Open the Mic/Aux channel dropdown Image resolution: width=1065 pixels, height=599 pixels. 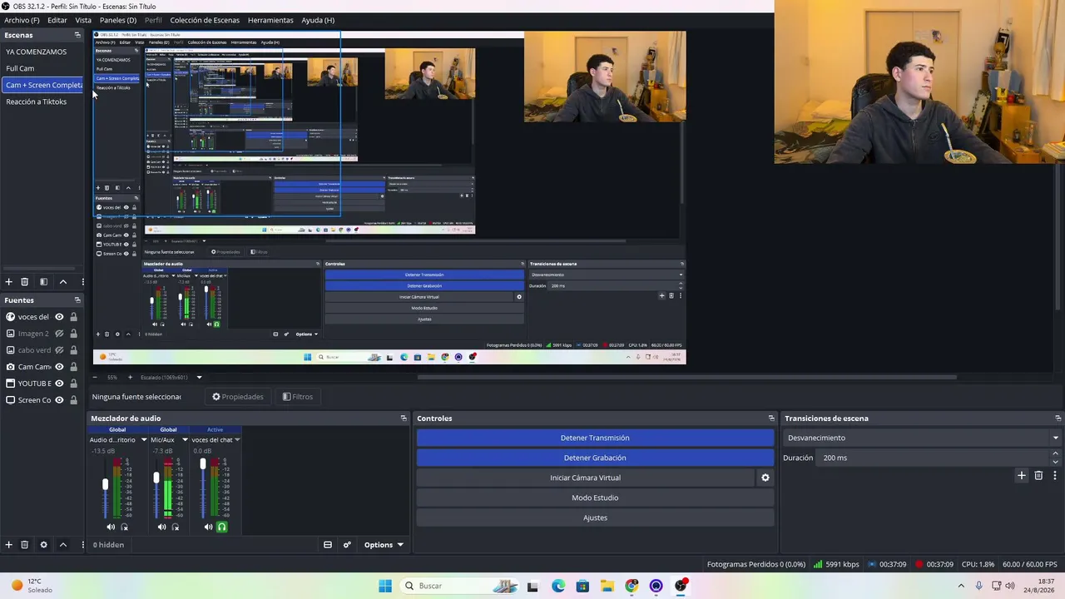tap(184, 440)
